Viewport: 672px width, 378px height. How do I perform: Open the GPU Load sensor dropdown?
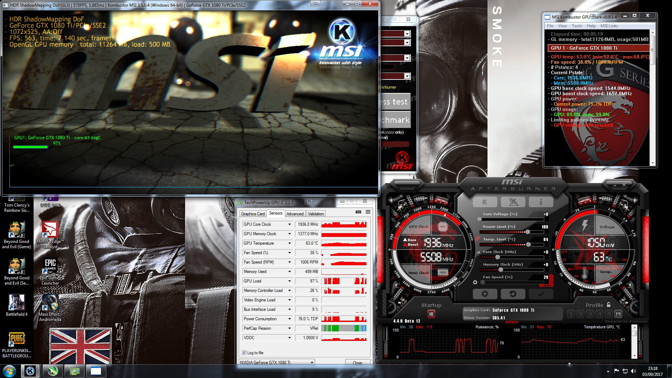click(x=289, y=281)
